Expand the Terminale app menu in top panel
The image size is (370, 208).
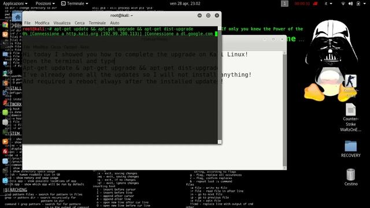tap(75, 3)
